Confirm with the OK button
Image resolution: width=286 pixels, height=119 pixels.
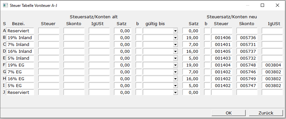point(229,113)
